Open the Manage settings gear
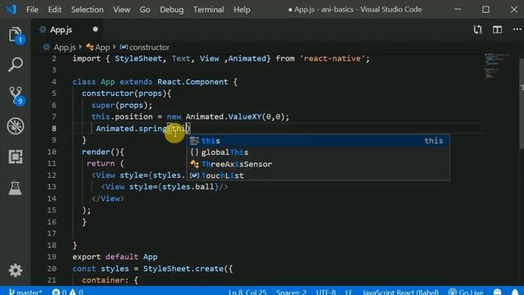Screen dimensions: 524x295 tap(16, 270)
